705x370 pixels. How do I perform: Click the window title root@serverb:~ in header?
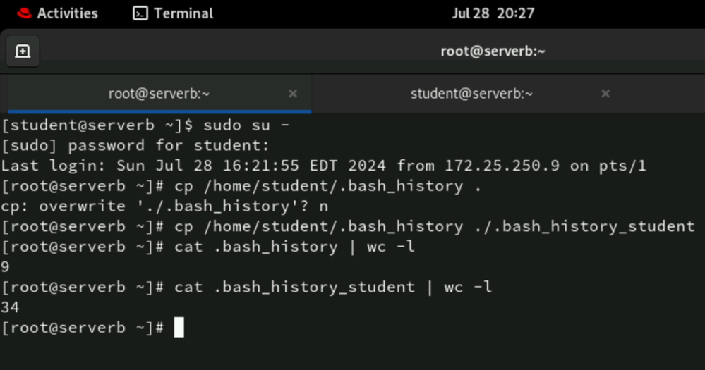tap(493, 51)
